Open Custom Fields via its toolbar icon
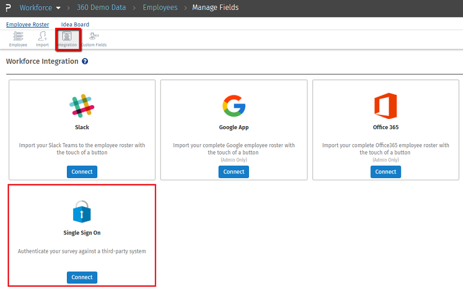 (93, 39)
